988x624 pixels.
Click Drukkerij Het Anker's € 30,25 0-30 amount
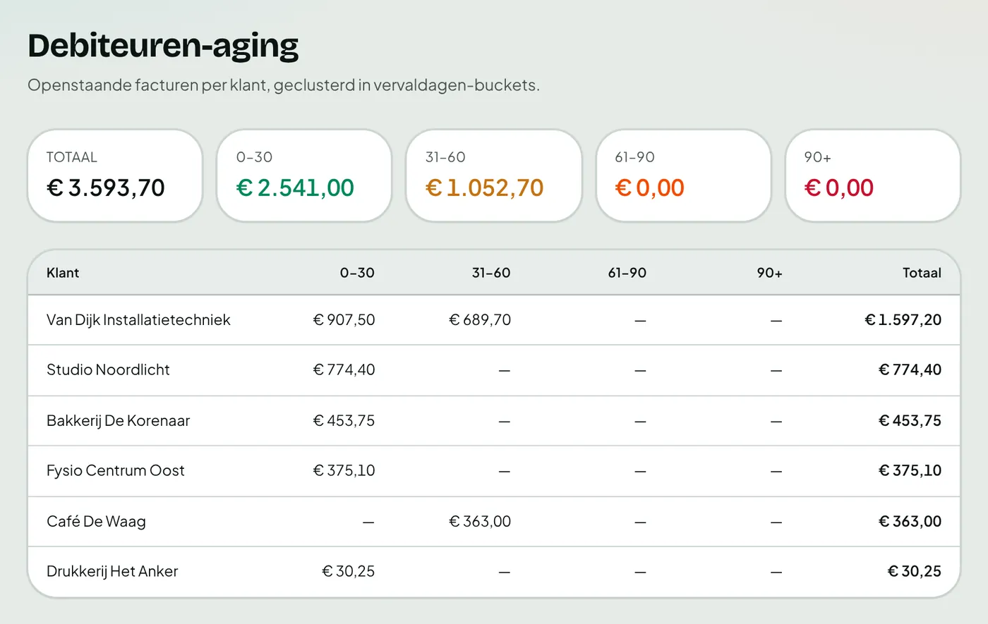349,572
